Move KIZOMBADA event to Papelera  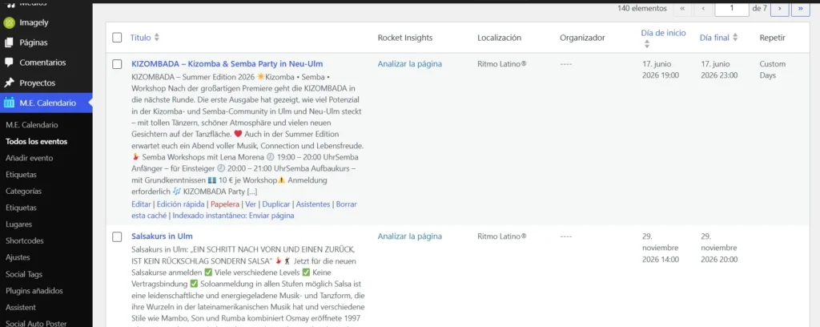pos(225,204)
